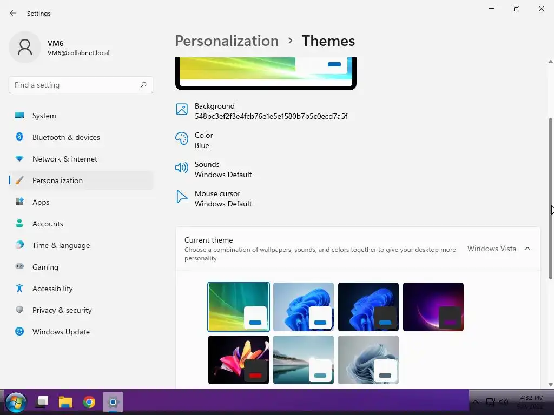Screen dimensions: 554x415
Task: Open Color Blue setting text
Action: pyautogui.click(x=204, y=140)
